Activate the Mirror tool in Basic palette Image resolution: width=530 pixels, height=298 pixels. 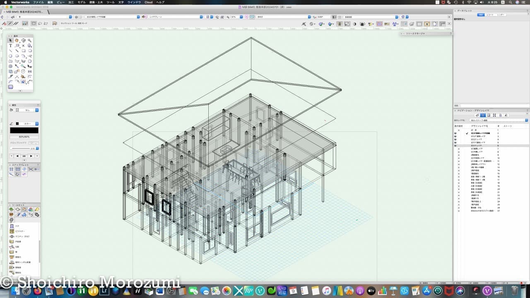point(30,71)
